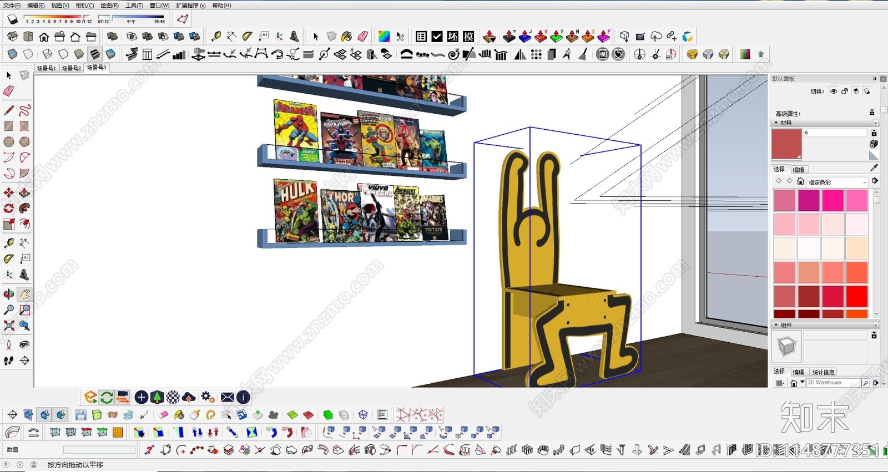Switch to scene tab 场景号2
Image resolution: width=888 pixels, height=472 pixels.
click(71, 68)
